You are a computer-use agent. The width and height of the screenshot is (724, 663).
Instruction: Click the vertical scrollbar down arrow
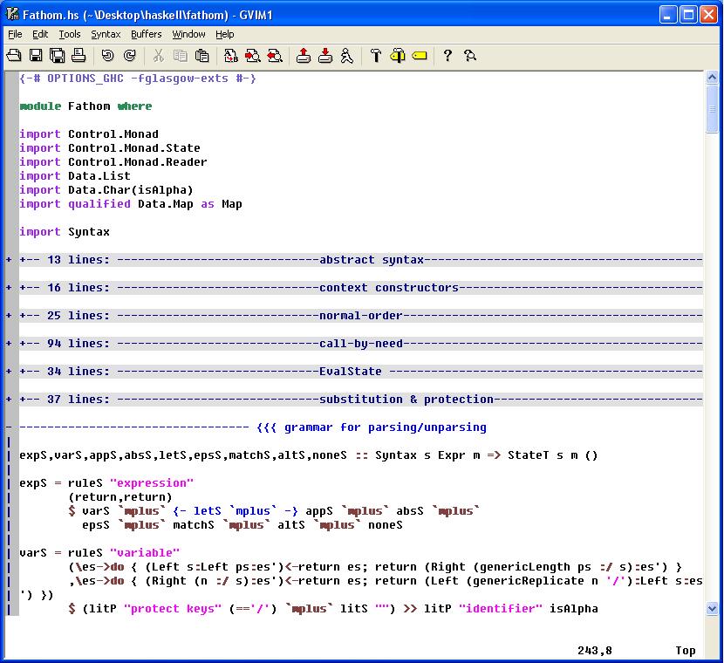[713, 608]
